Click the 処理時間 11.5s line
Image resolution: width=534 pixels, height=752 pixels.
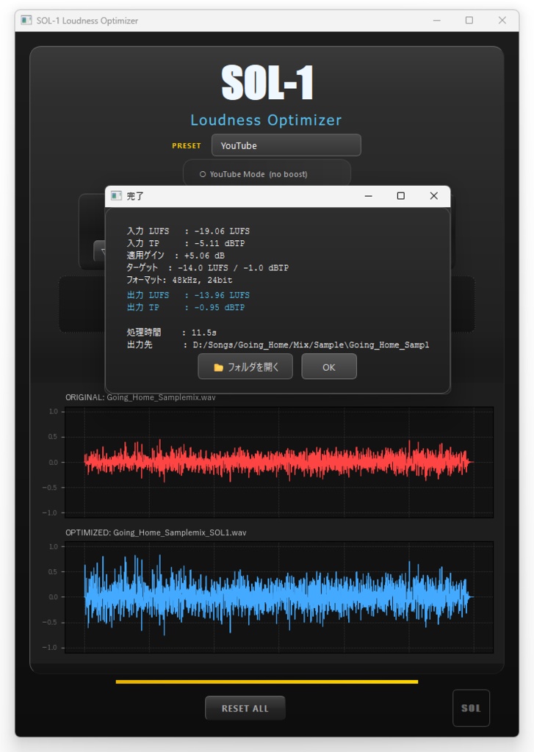(x=172, y=333)
